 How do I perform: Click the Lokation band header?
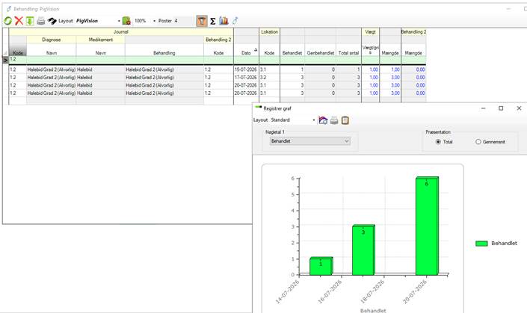coord(269,31)
